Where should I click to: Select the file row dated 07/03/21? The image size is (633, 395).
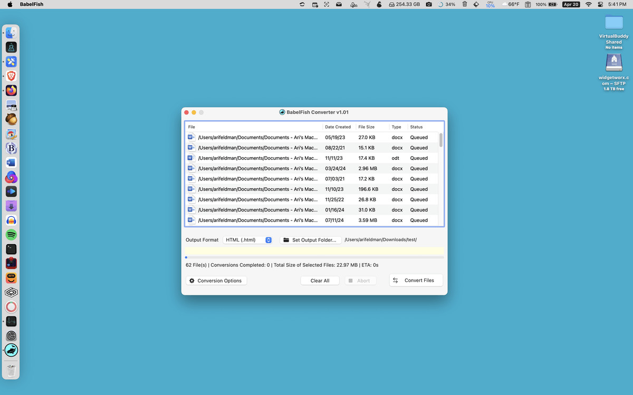coord(312,179)
